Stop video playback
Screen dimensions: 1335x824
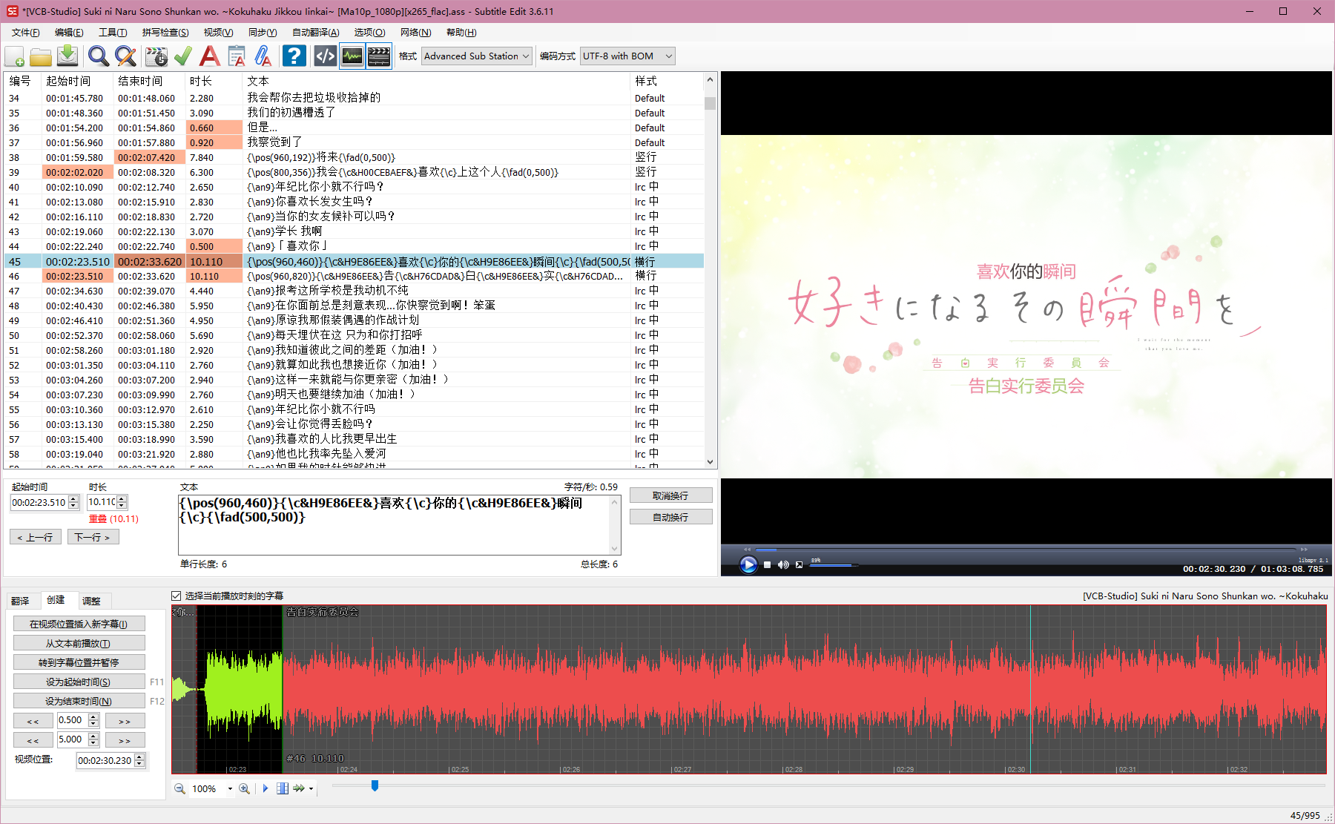point(767,565)
